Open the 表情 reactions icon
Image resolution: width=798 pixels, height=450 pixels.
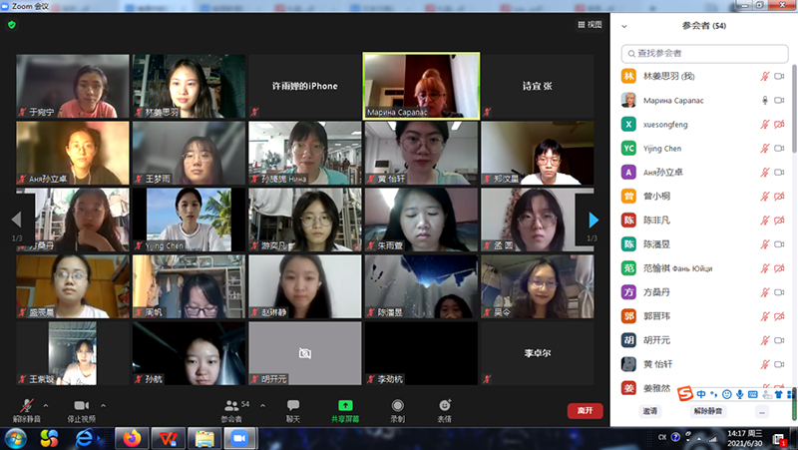click(x=445, y=405)
